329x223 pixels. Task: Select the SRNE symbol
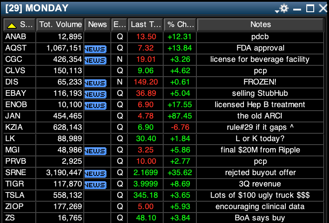click(x=16, y=172)
